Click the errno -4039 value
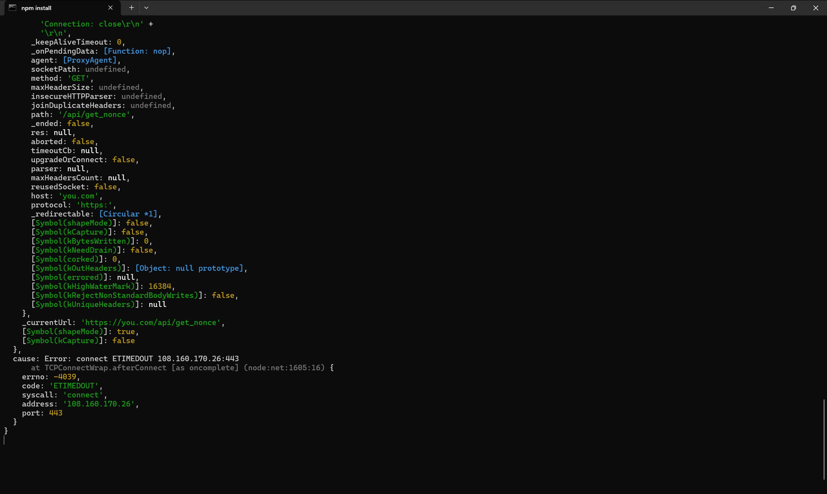 [x=65, y=377]
